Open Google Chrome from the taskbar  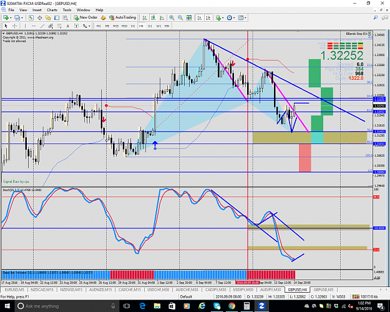pyautogui.click(x=232, y=306)
